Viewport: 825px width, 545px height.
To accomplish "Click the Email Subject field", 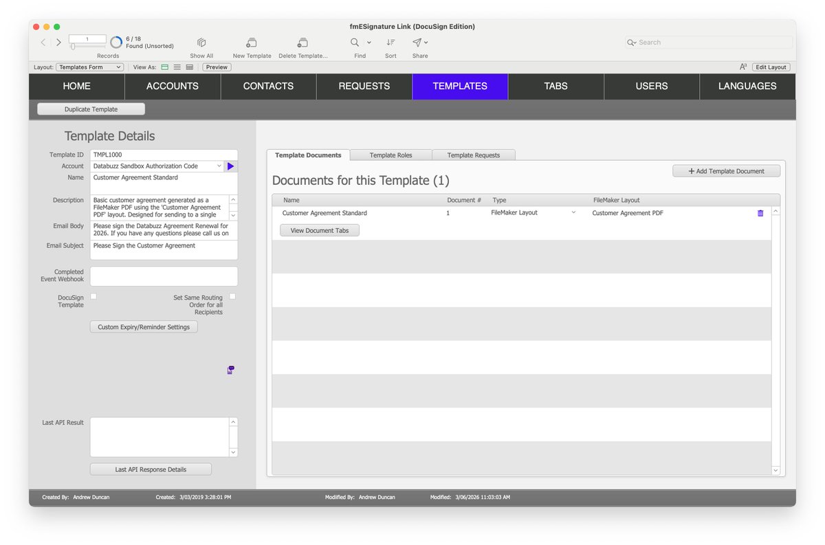I will coord(164,250).
